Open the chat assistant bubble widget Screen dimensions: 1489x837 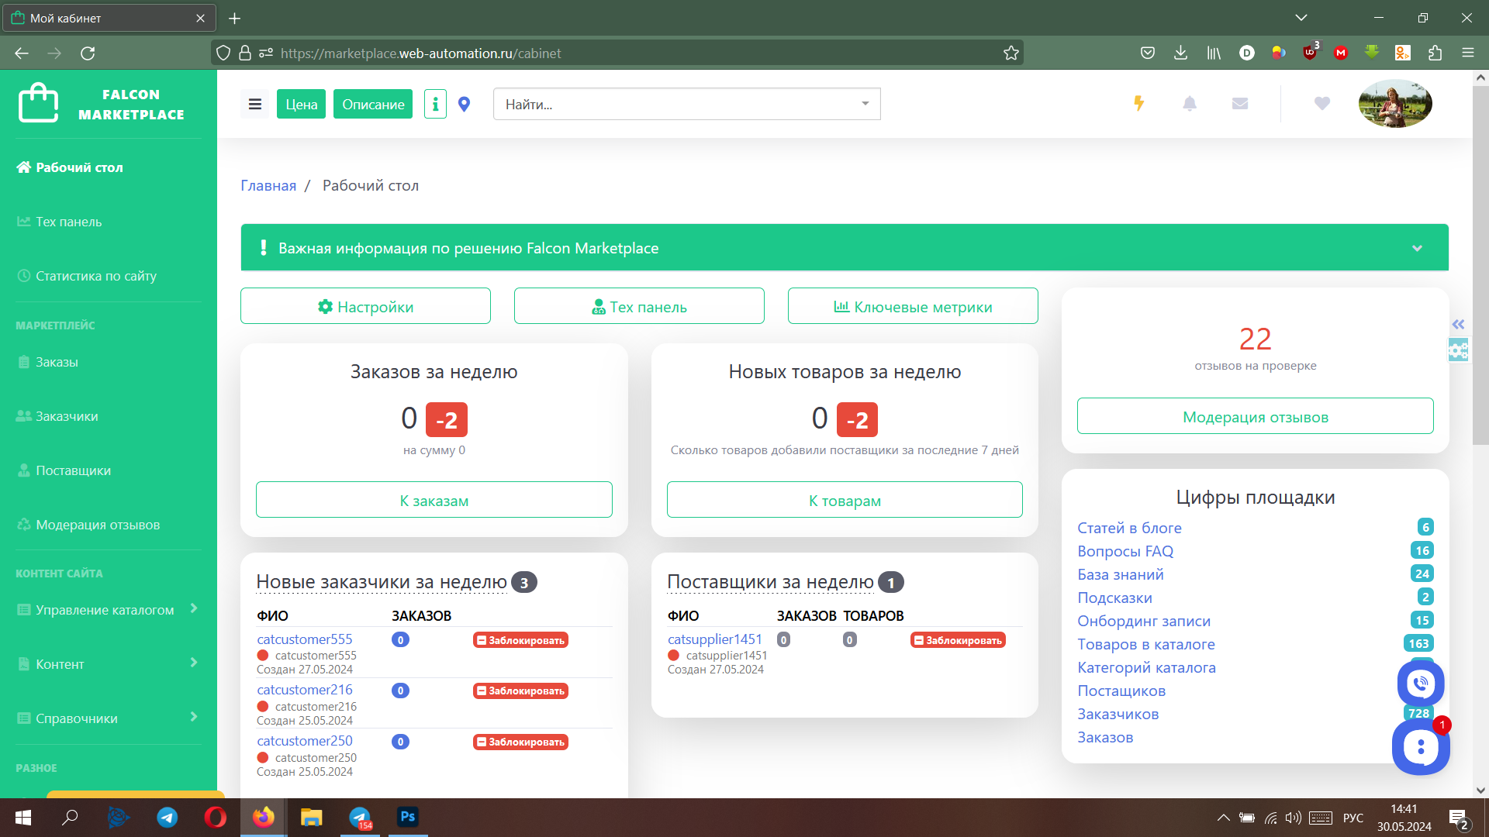click(1421, 747)
